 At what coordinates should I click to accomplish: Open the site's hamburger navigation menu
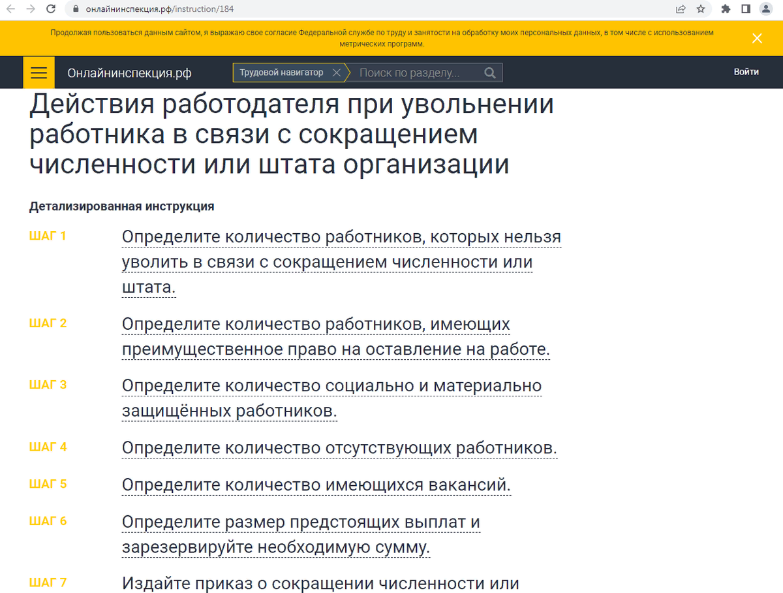pyautogui.click(x=38, y=72)
